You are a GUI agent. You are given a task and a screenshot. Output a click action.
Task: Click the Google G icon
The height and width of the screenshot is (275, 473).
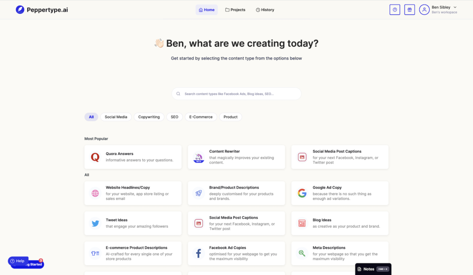[302, 193]
